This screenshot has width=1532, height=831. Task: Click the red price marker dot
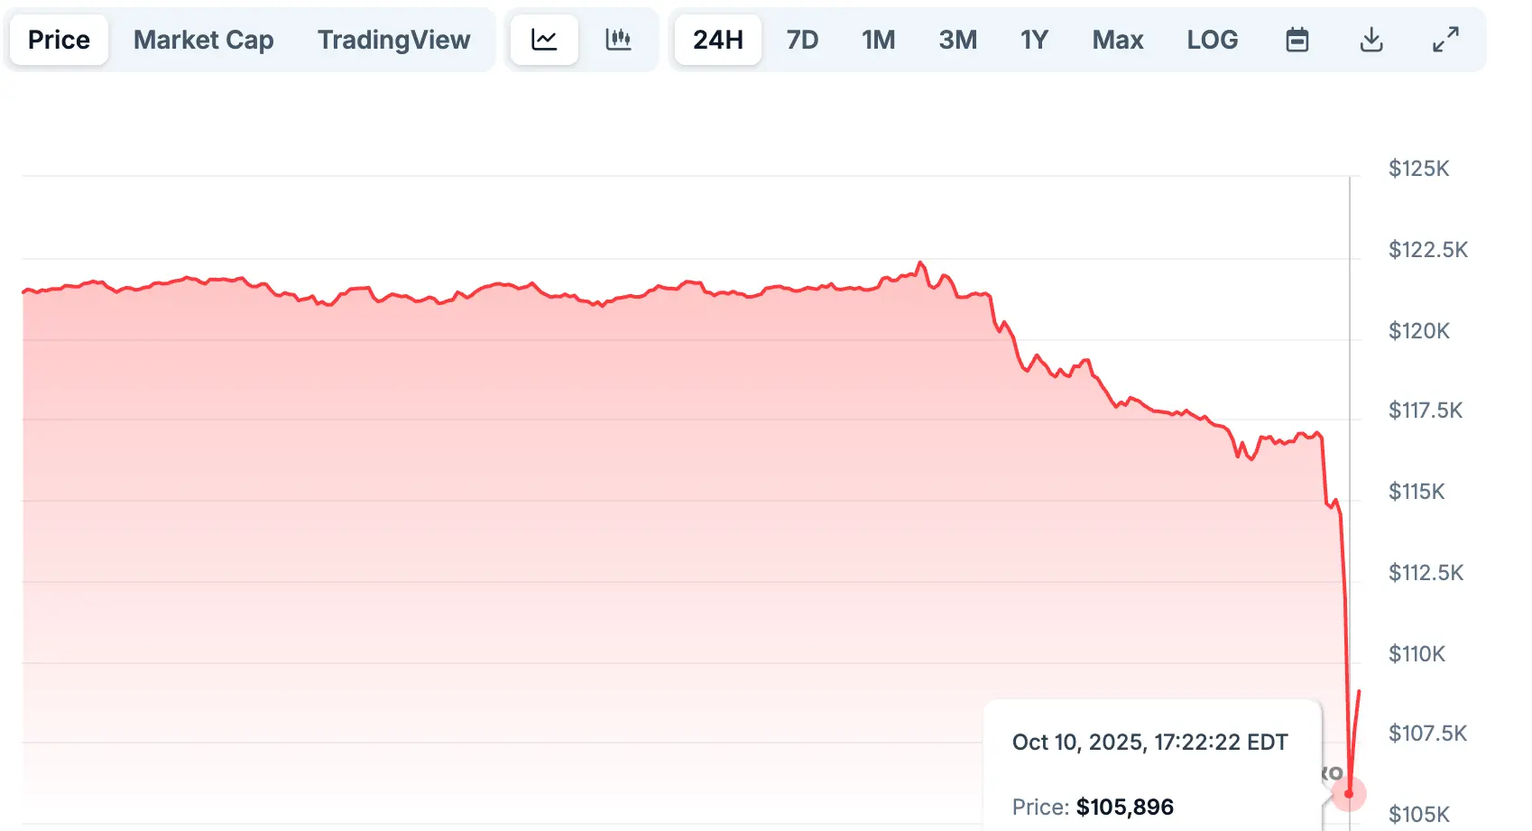click(1349, 794)
